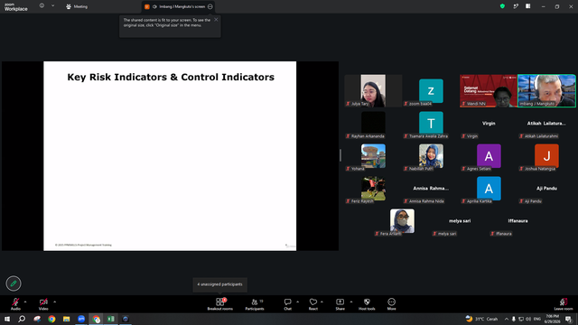Click the 4 unassigned participants tooltip

coord(219,284)
